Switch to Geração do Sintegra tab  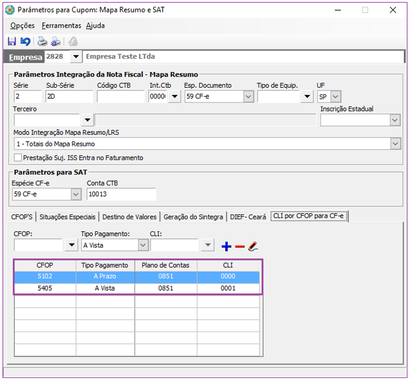pos(193,217)
